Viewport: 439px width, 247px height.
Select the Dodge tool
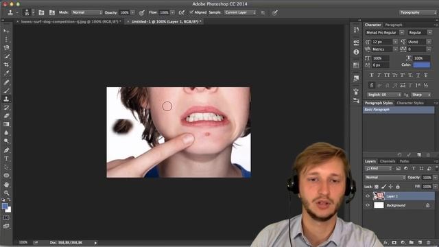coord(6,141)
